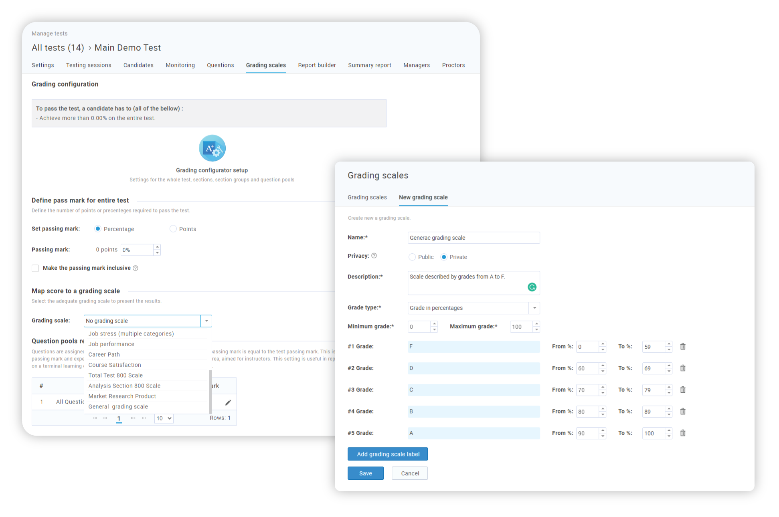The image size is (779, 517).
Task: Switch to the Report builder tab
Action: [317, 65]
